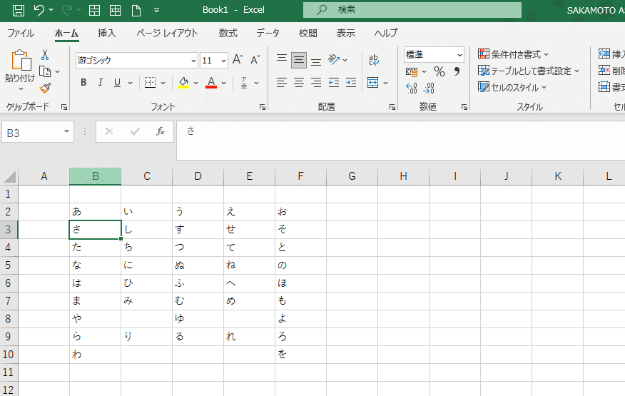Click the comma style icon
Screen dimensions: 625x396
pos(457,72)
